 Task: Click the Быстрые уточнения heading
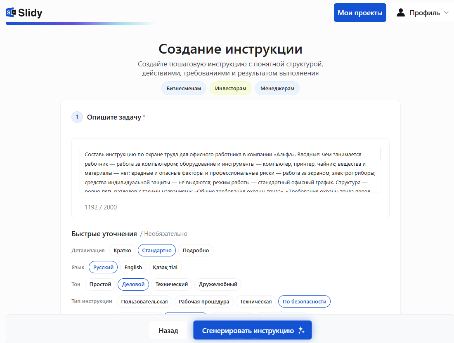tap(104, 234)
